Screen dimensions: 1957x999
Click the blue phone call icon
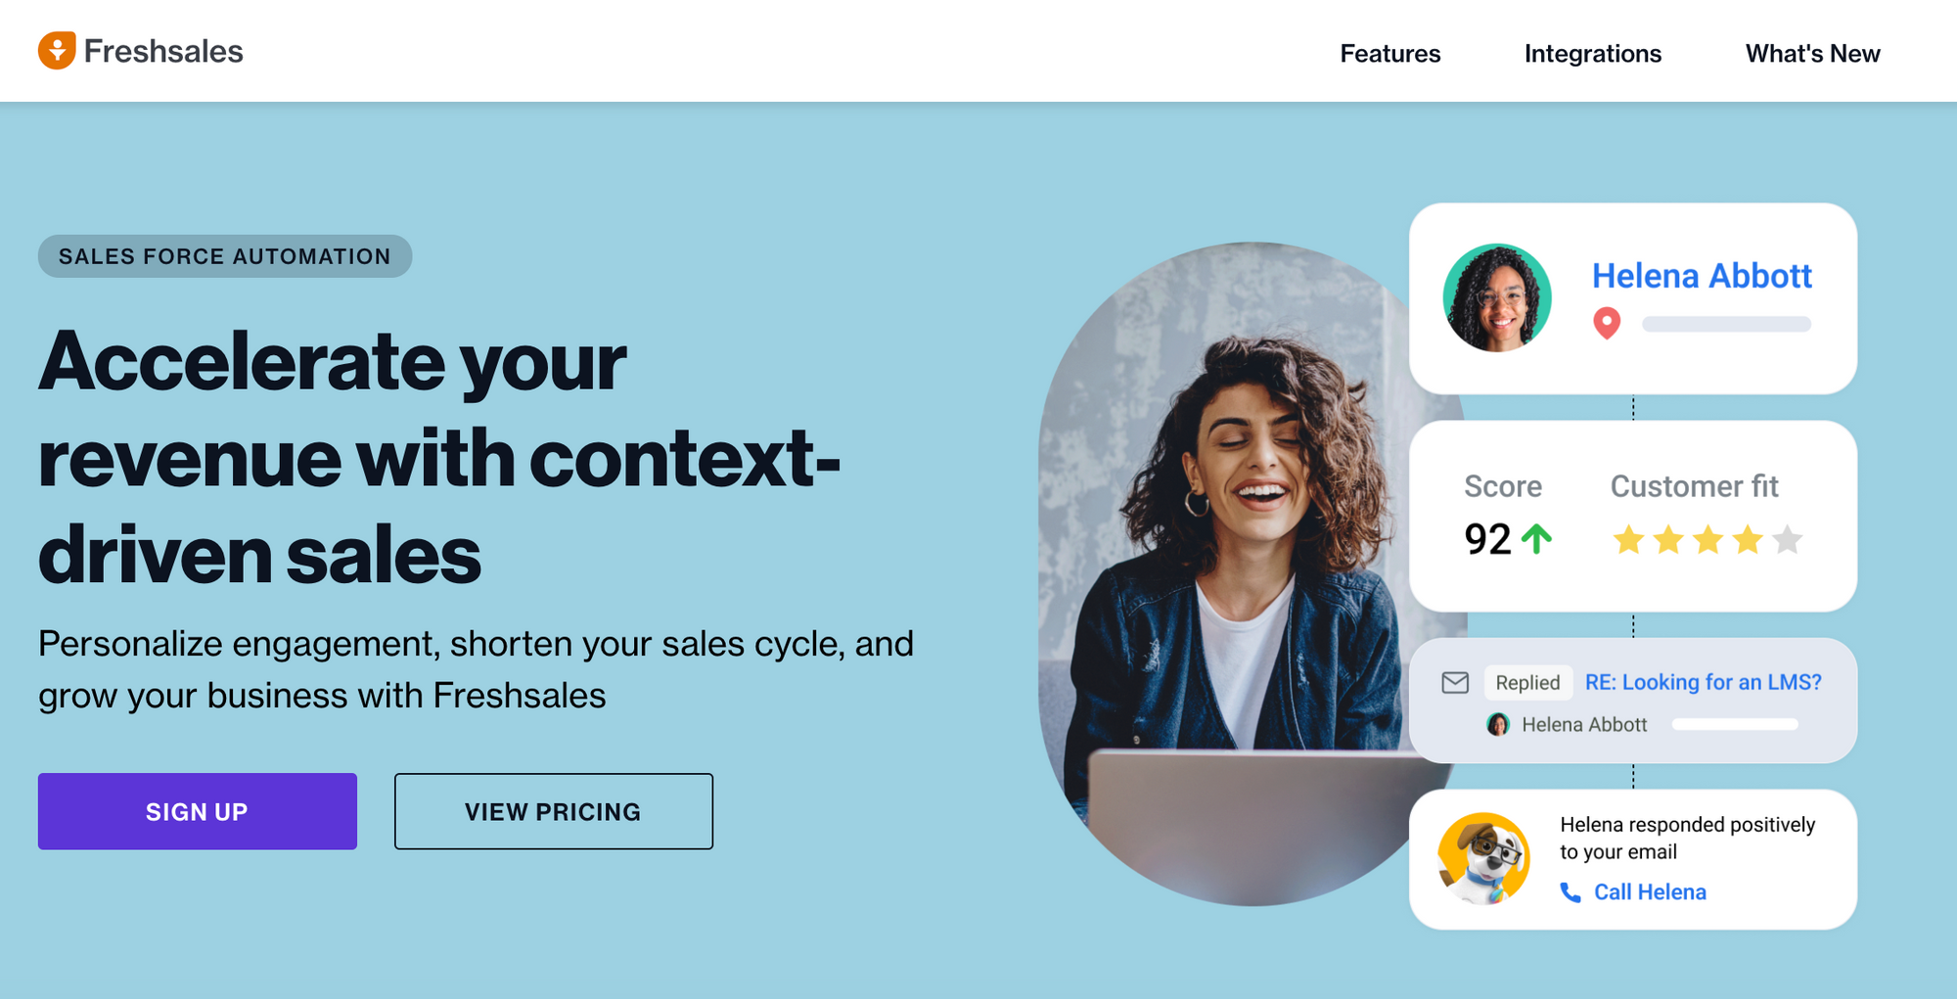(x=1570, y=892)
